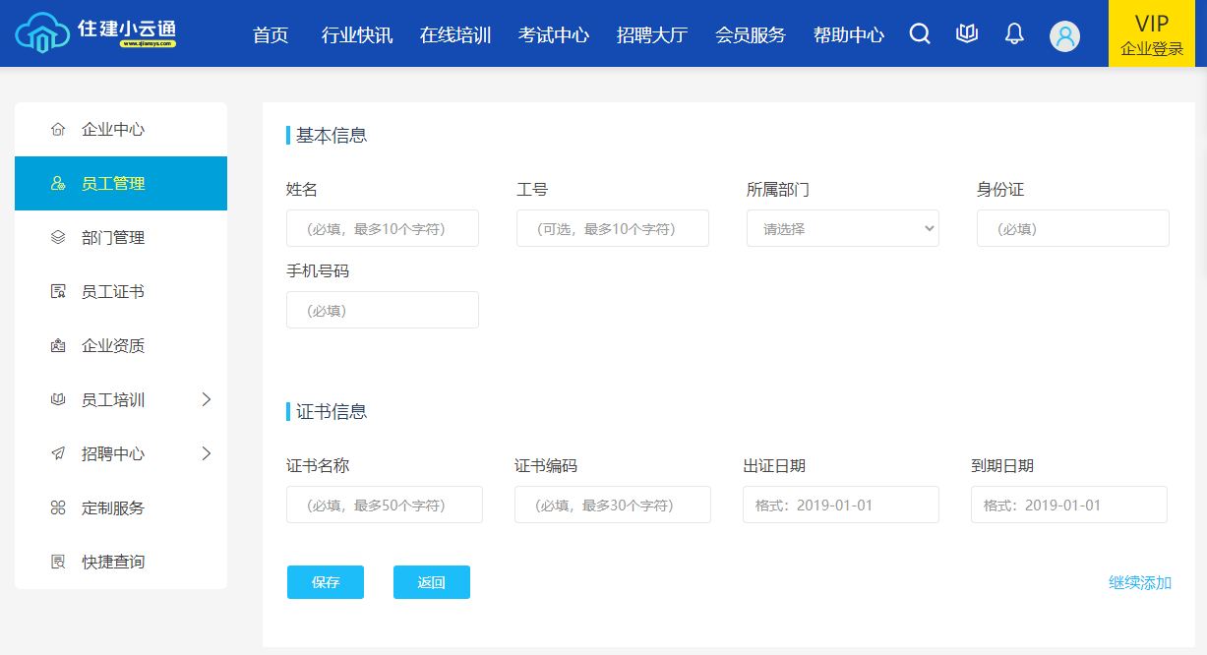Click the 快捷查询 icon in sidebar
Image resolution: width=1207 pixels, height=655 pixels.
[58, 563]
